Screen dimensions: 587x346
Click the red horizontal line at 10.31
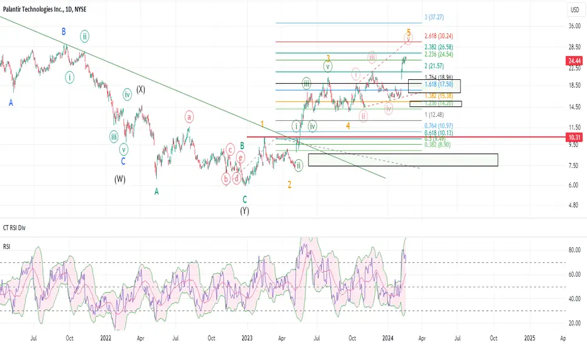click(x=406, y=137)
